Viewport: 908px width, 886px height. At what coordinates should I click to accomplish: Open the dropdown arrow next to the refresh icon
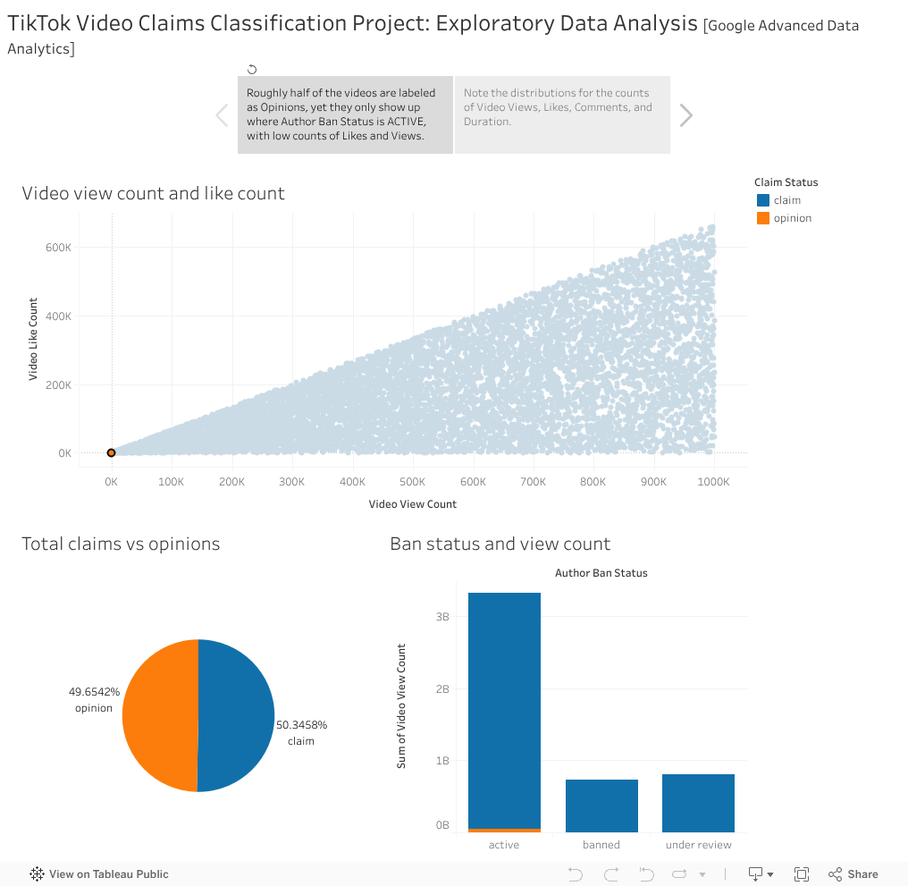pyautogui.click(x=702, y=873)
